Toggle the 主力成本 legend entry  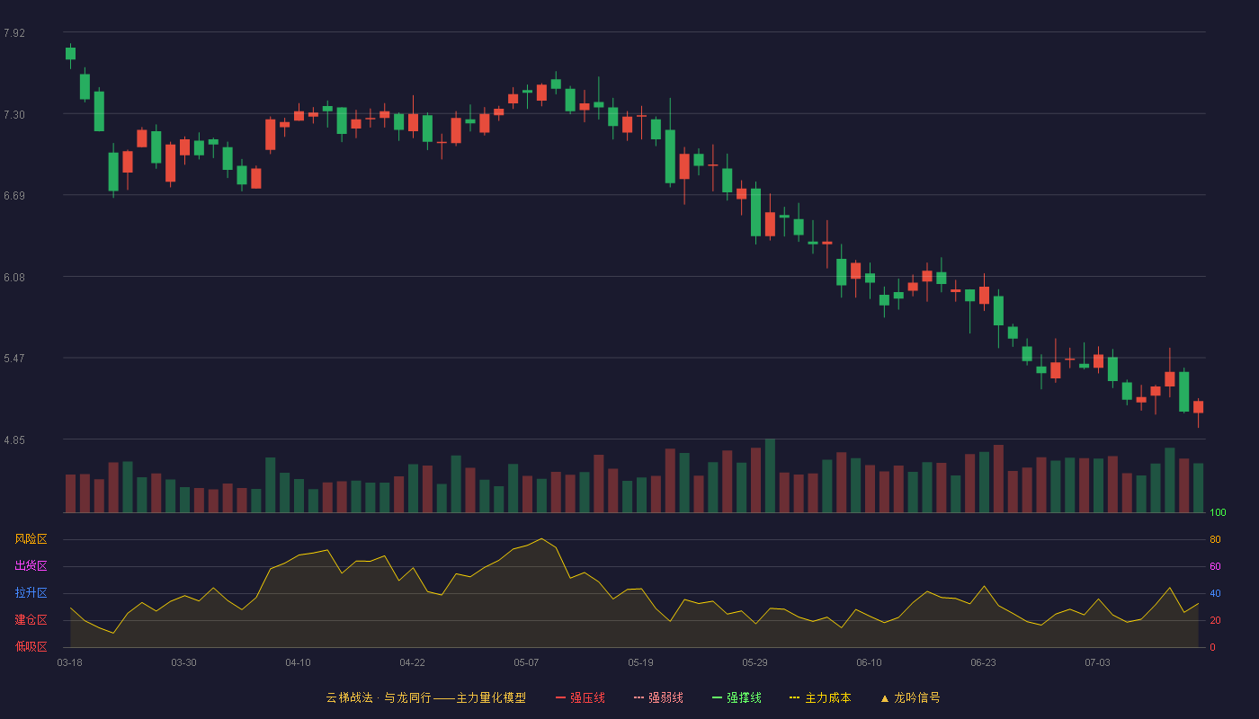pyautogui.click(x=820, y=697)
